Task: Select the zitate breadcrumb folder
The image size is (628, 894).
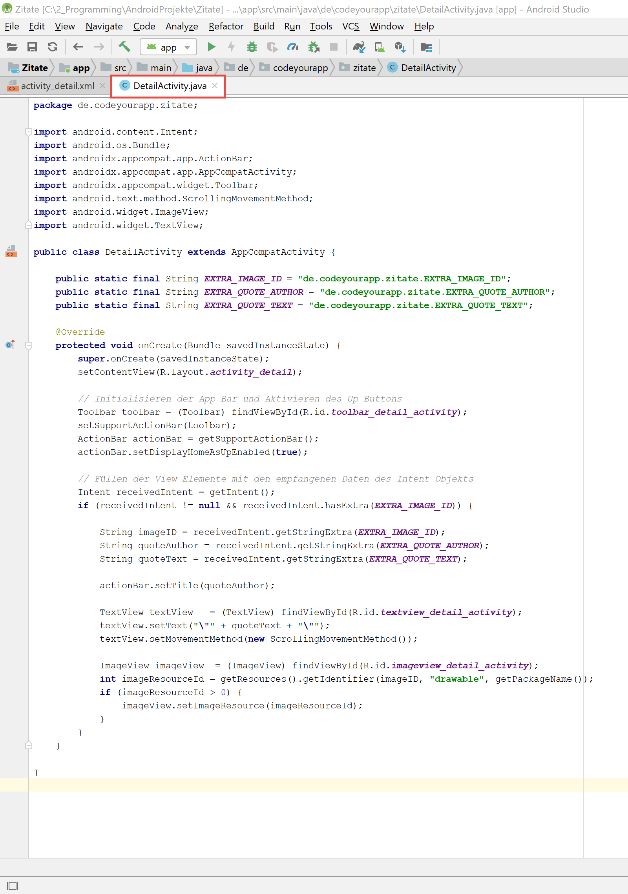Action: point(358,68)
